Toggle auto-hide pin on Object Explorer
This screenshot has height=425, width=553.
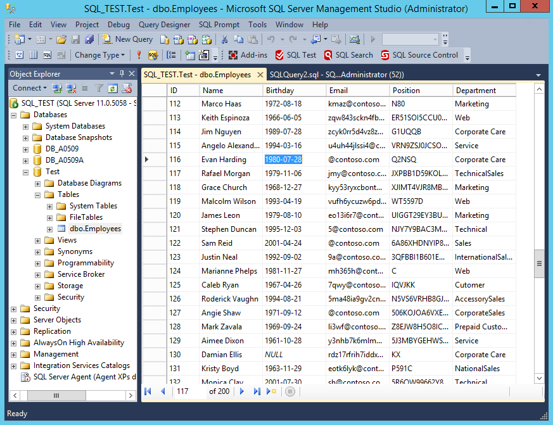122,74
